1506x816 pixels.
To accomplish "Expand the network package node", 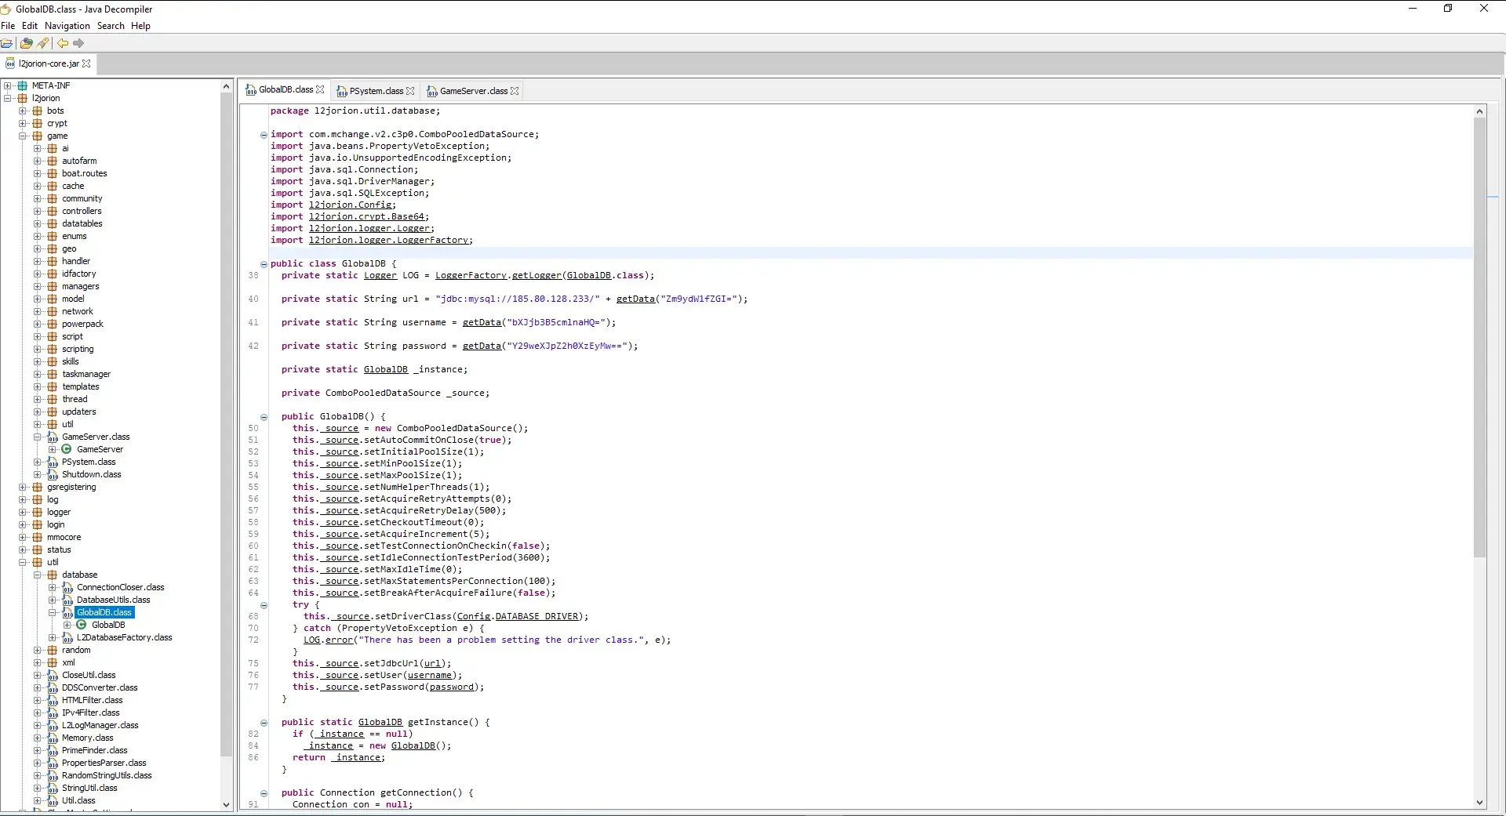I will pos(38,311).
